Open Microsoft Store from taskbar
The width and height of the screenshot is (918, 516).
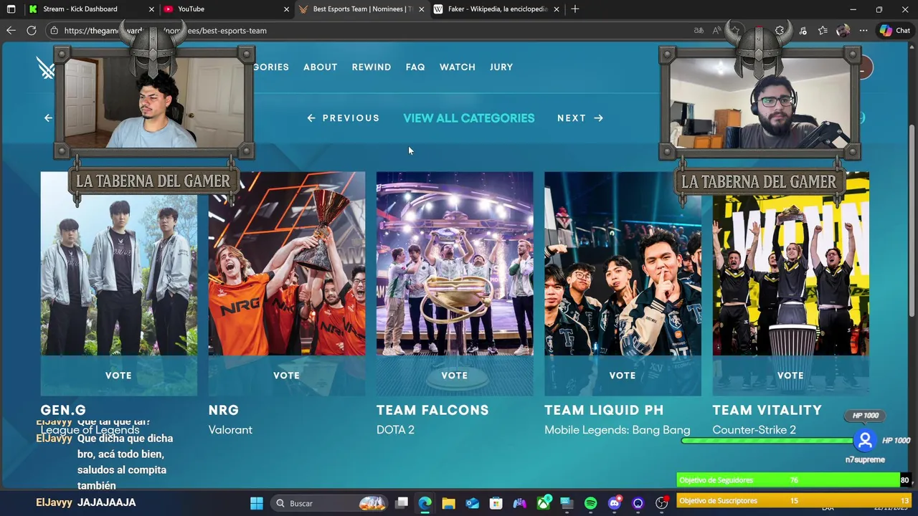(496, 503)
